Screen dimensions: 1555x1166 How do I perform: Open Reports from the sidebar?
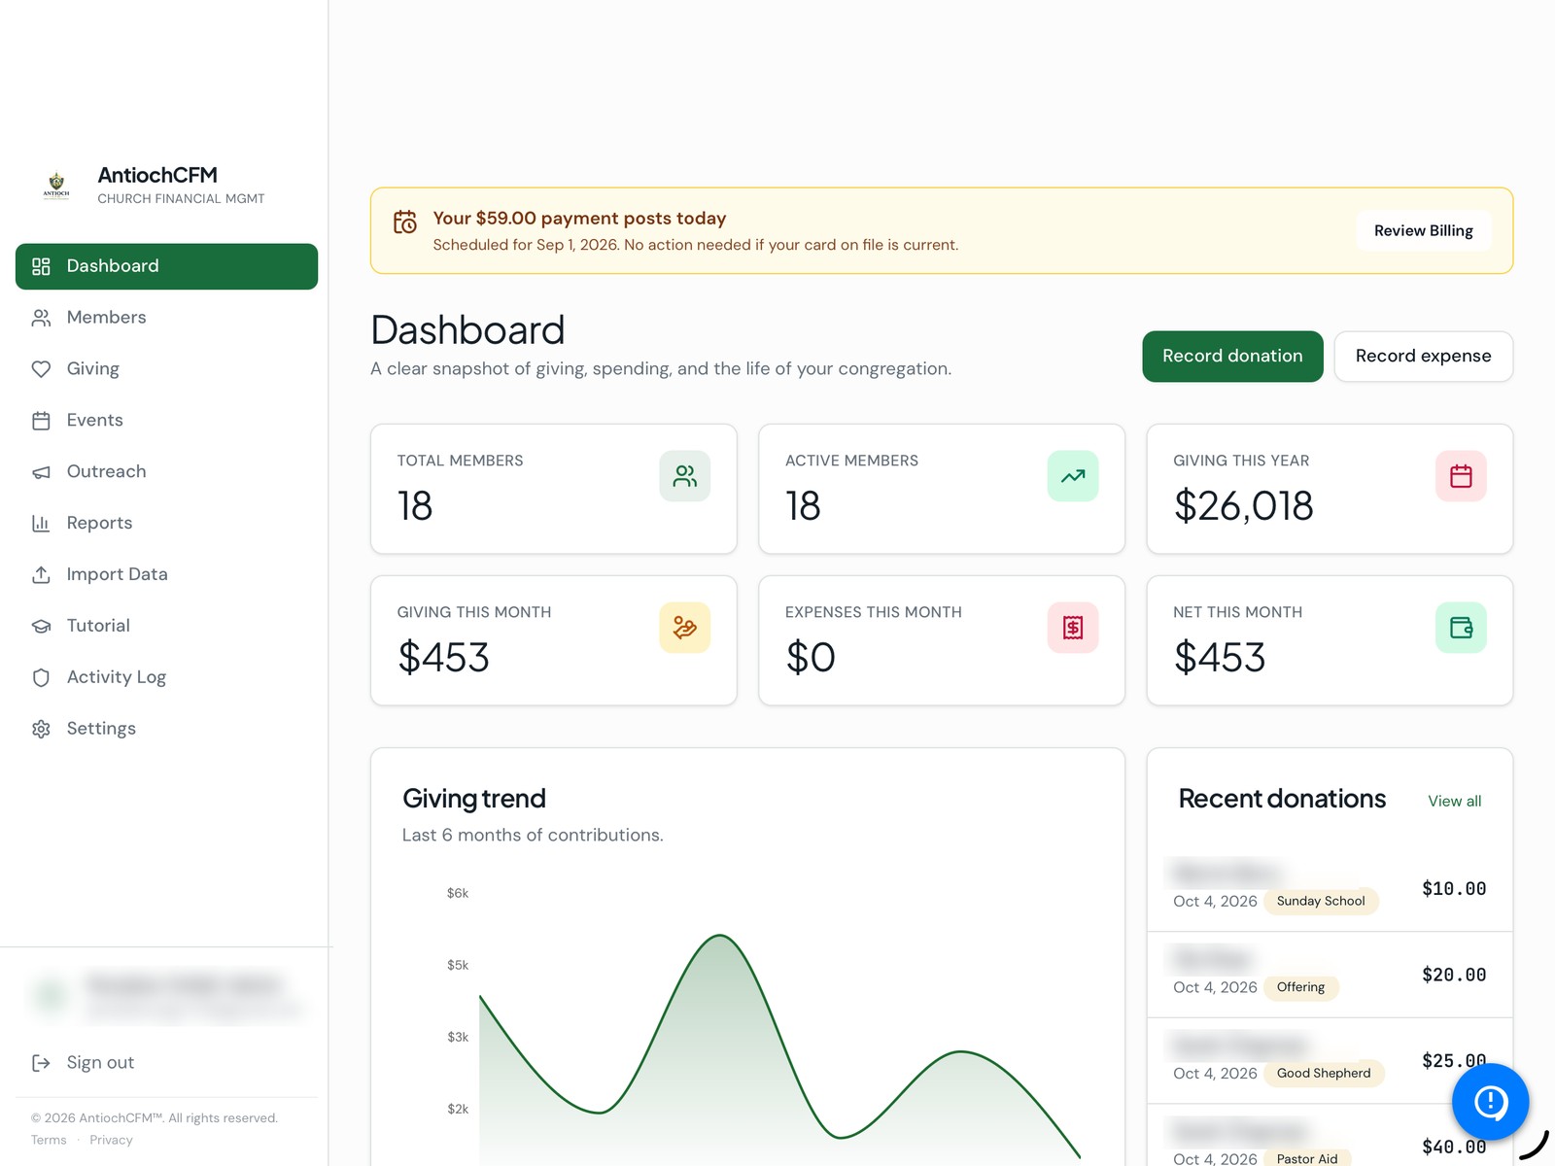pos(167,524)
